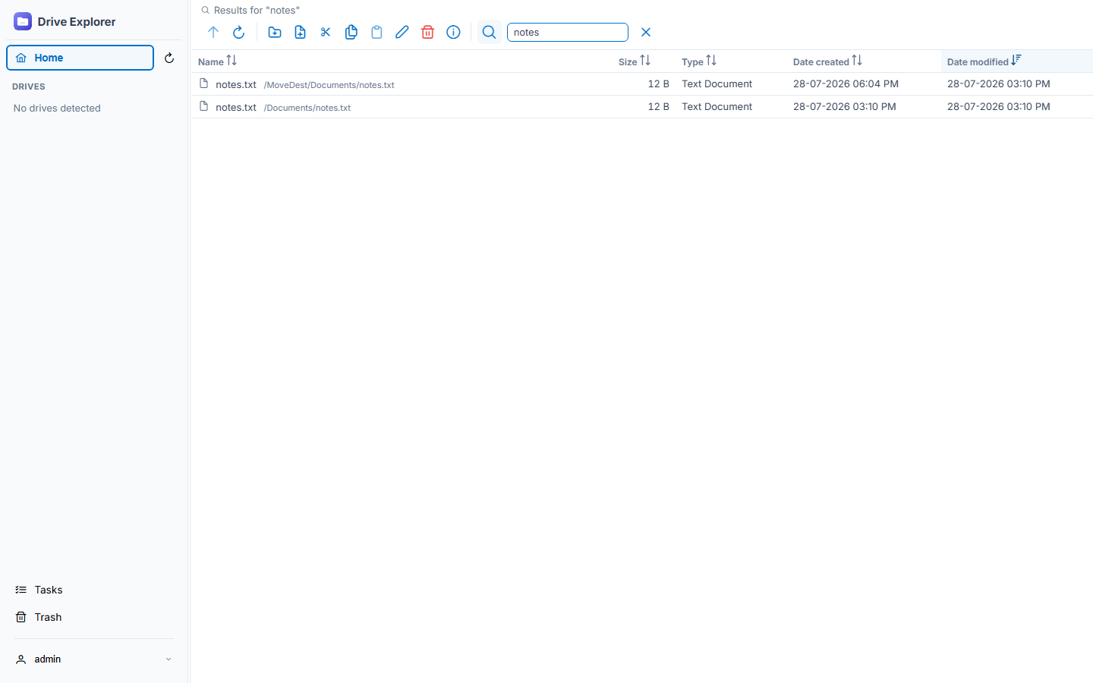Click No drives detected message
This screenshot has width=1093, height=683.
click(57, 109)
